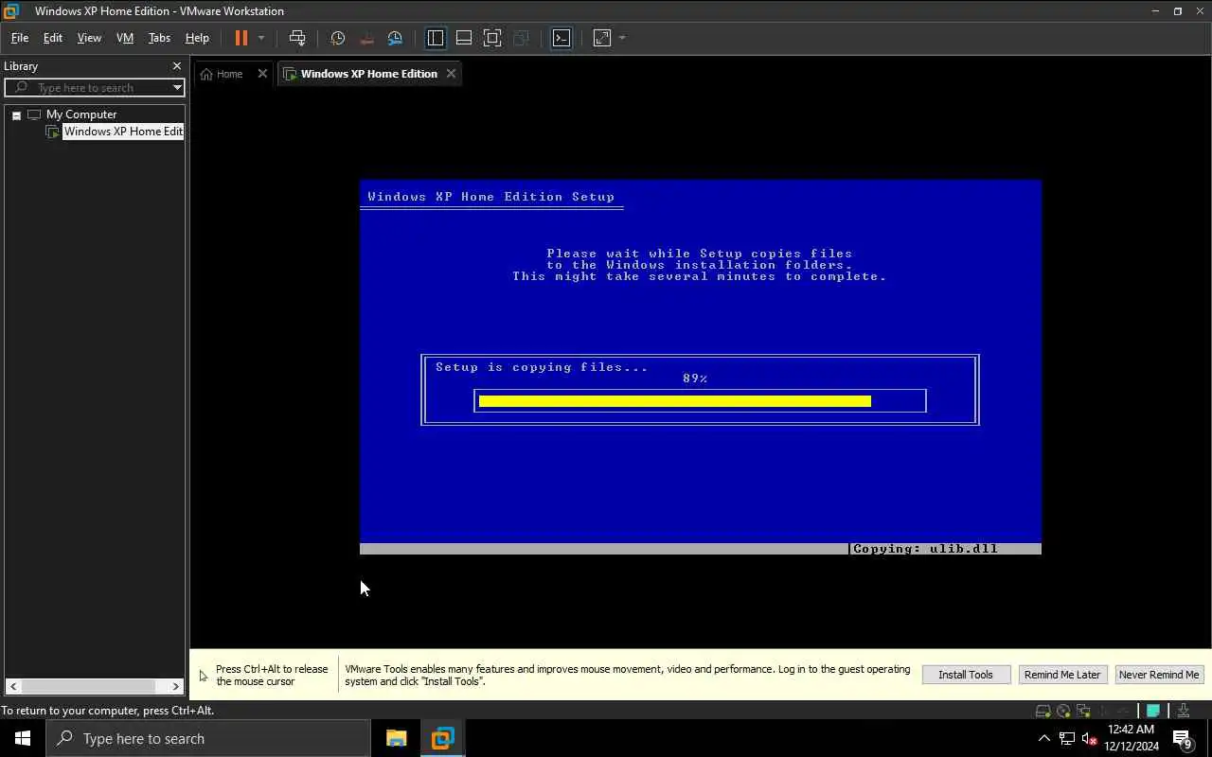Screen dimensions: 1212x757
Task: Click the revert to snapshot icon
Action: [x=366, y=38]
